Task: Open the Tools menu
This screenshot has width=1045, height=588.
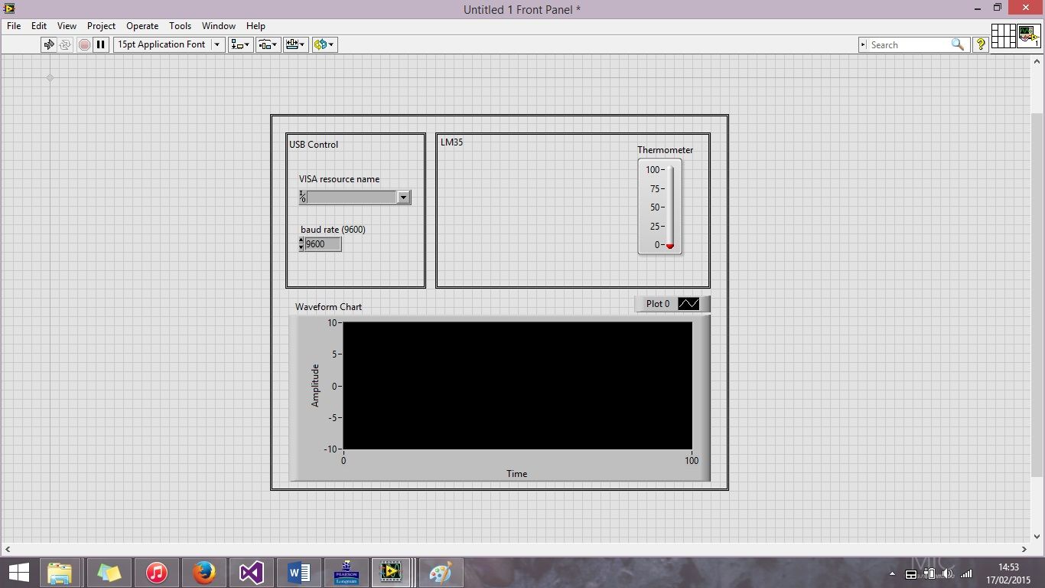Action: [x=180, y=25]
